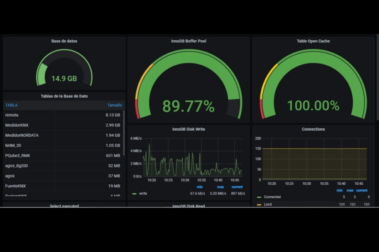Click the green Connected legend color marker
Viewport: 379px width, 252px height.
coord(259,197)
